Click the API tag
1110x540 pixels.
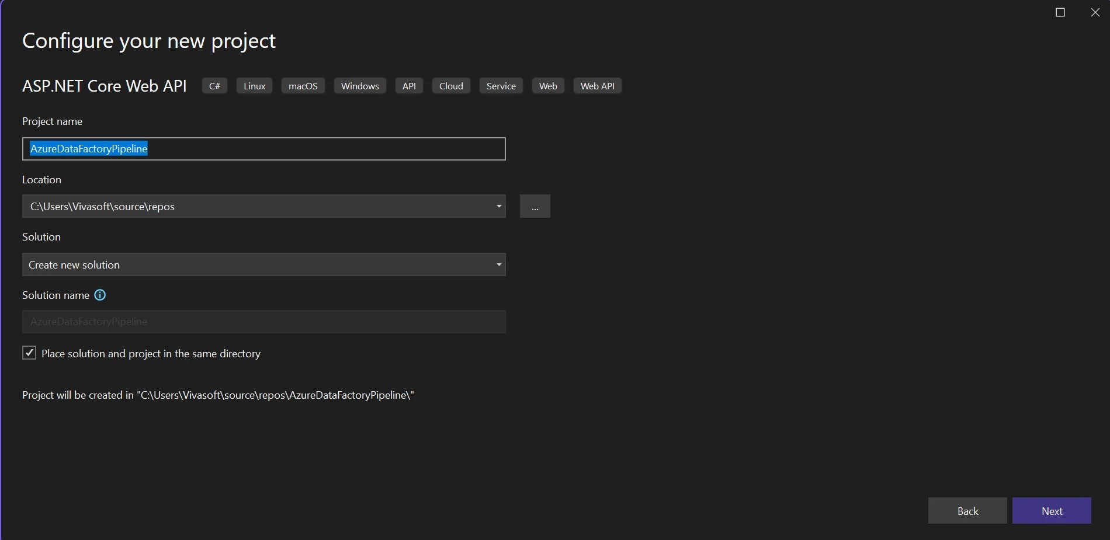point(409,86)
